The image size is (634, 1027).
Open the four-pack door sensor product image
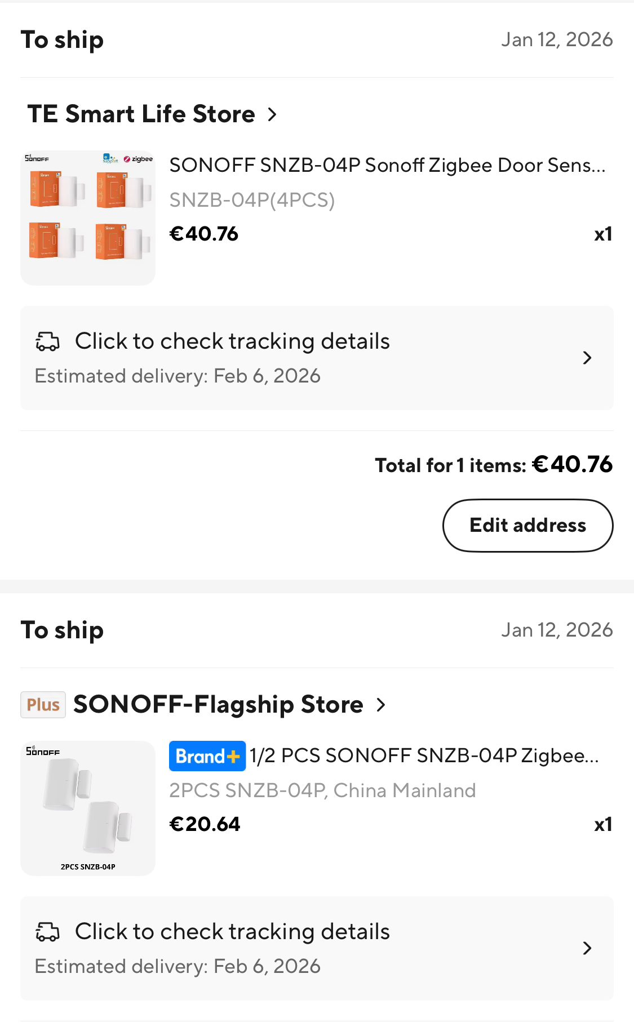[x=88, y=218]
